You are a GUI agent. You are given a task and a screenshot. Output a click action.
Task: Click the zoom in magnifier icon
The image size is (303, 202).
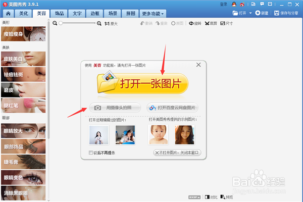(x=99, y=23)
